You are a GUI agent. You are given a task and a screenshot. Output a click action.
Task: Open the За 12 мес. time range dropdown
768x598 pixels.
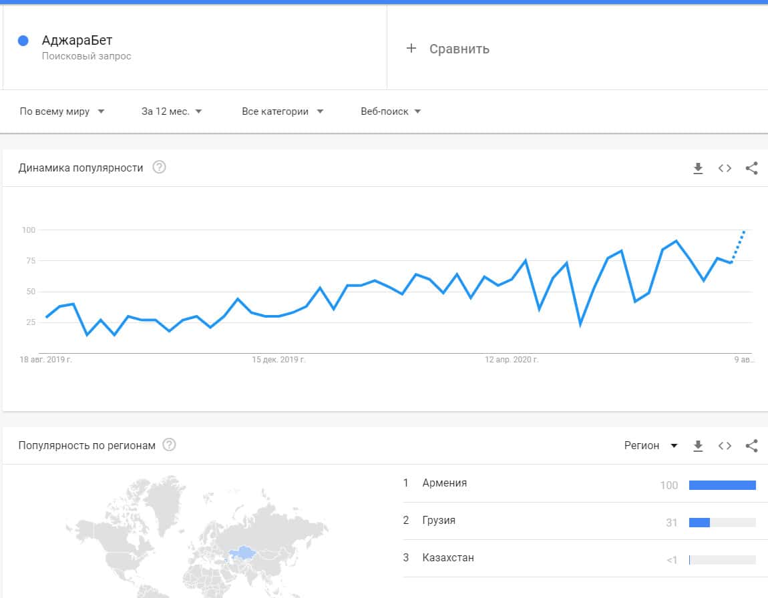pyautogui.click(x=172, y=111)
